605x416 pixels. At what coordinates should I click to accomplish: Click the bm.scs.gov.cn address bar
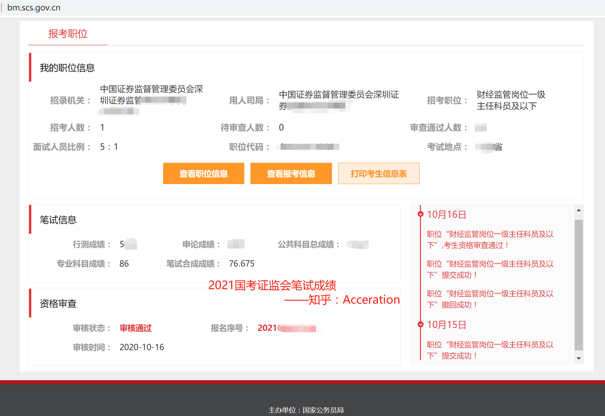tap(34, 8)
